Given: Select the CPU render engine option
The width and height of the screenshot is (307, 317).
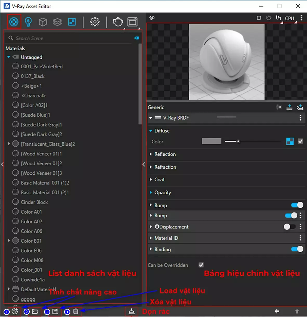Looking at the screenshot, I should tap(289, 18).
